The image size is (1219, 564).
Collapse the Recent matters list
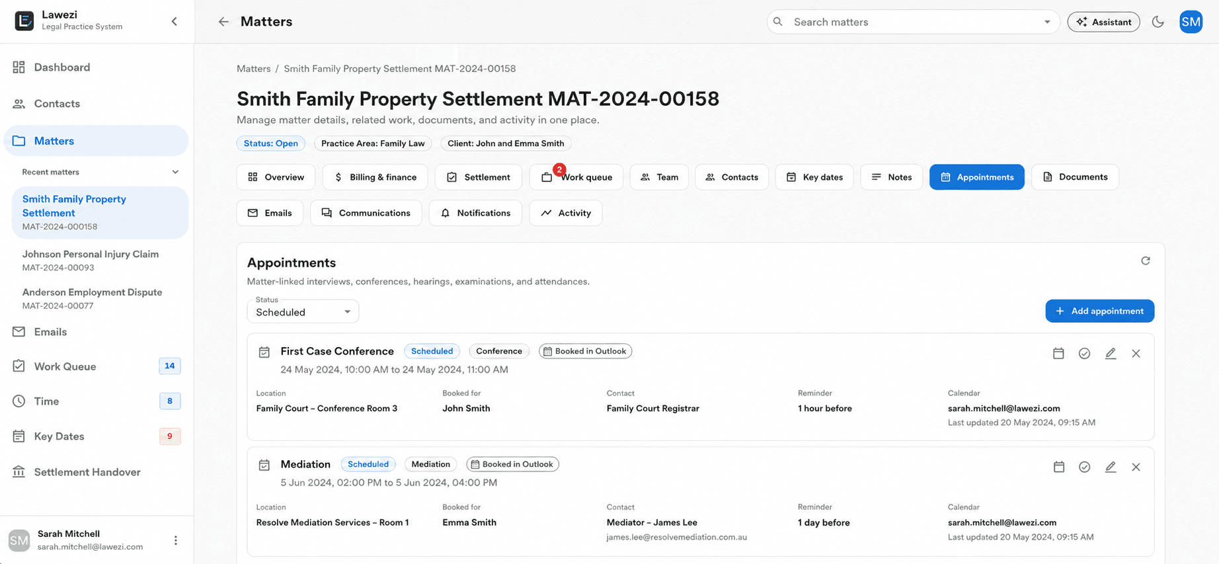[x=175, y=172]
